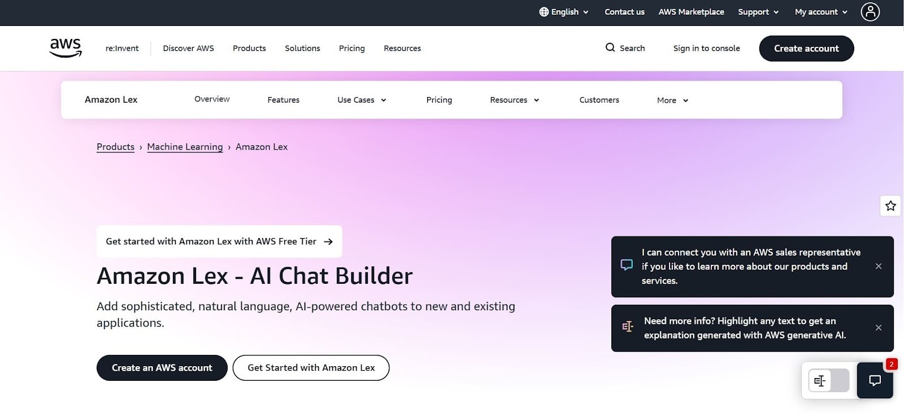Click Get Started with Amazon Lex
904x413 pixels.
pos(311,367)
